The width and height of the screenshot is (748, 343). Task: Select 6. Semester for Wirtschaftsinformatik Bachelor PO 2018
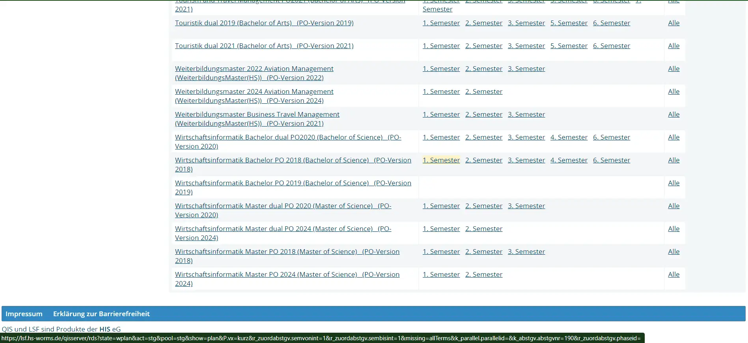(x=611, y=160)
